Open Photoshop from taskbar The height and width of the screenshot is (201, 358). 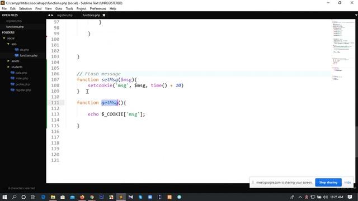[102, 197]
